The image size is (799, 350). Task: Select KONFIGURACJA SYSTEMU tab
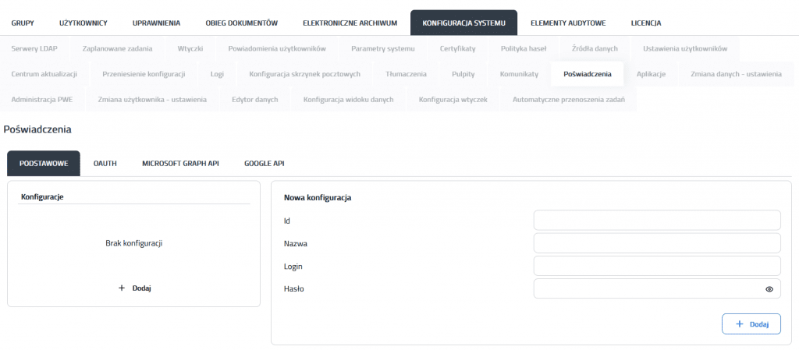pyautogui.click(x=463, y=23)
